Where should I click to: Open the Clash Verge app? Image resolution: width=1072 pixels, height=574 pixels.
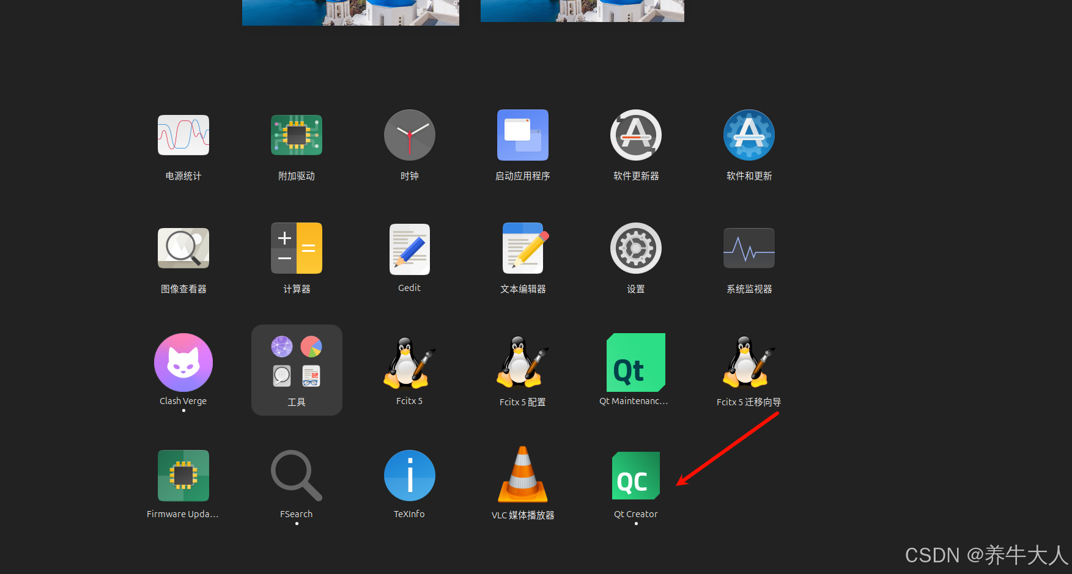click(183, 362)
